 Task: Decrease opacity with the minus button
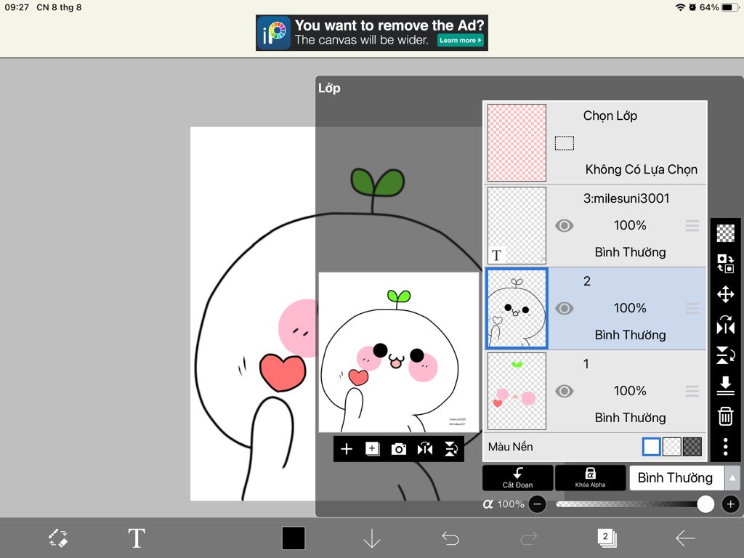coord(537,504)
